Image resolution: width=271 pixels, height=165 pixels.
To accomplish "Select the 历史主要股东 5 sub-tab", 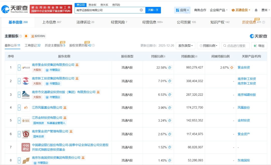I will click(x=55, y=45).
